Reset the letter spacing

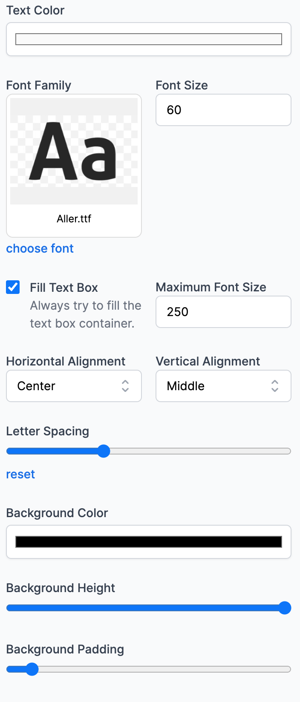pos(20,474)
